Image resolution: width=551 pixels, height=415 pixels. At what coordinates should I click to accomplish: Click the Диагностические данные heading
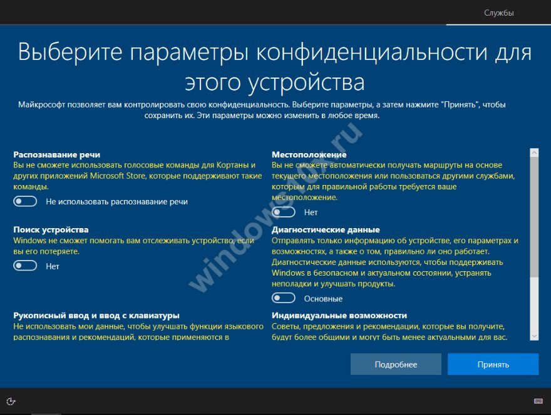click(326, 229)
